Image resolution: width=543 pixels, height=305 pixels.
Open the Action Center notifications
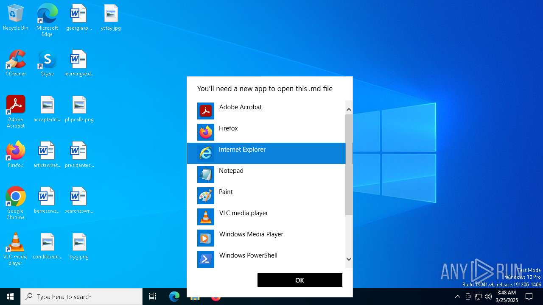tap(529, 297)
